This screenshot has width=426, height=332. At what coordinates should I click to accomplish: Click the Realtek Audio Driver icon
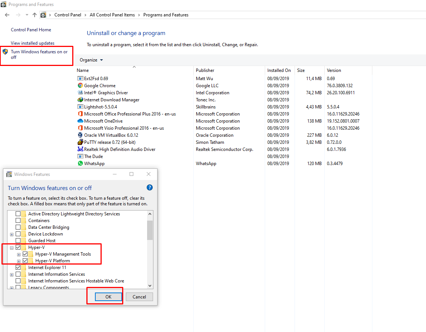pyautogui.click(x=80, y=149)
